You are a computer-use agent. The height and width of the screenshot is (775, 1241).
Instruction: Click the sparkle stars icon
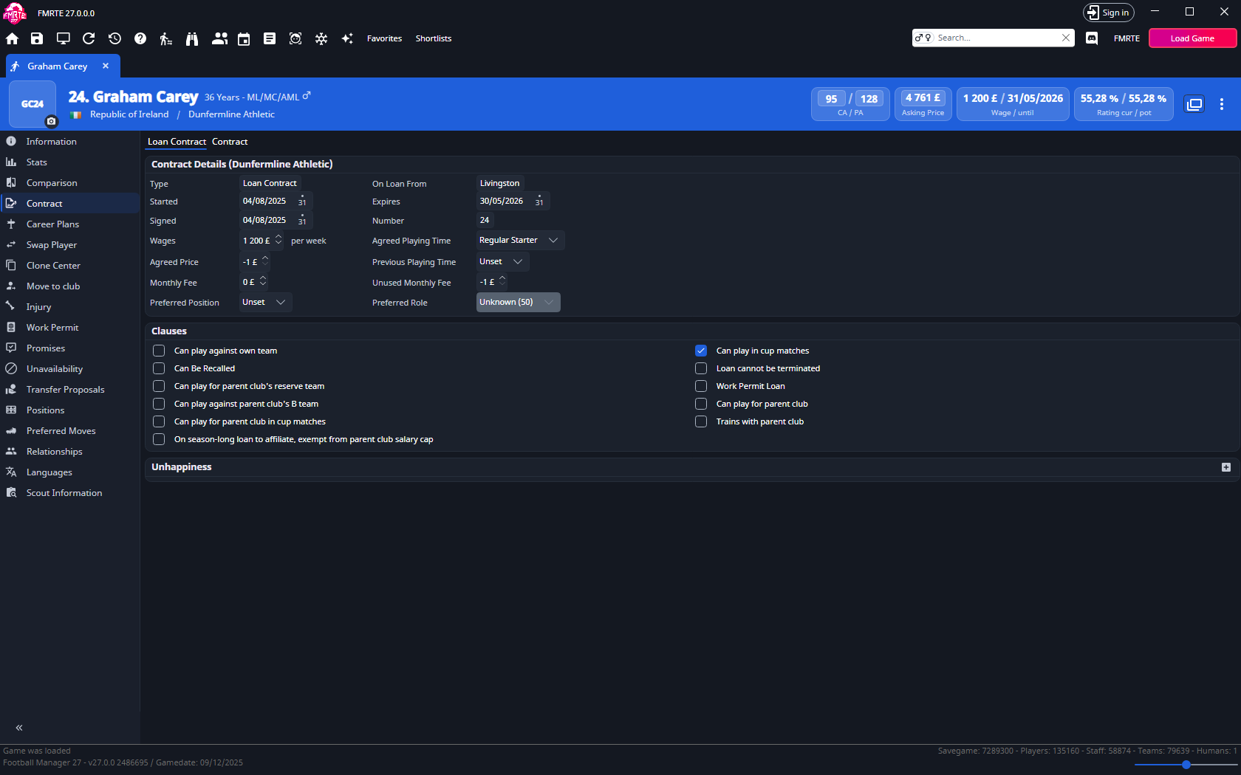click(x=347, y=38)
